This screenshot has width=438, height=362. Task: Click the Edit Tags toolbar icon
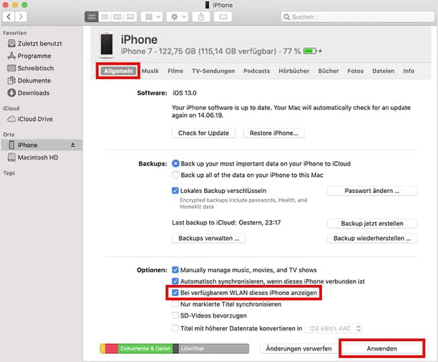pyautogui.click(x=223, y=17)
